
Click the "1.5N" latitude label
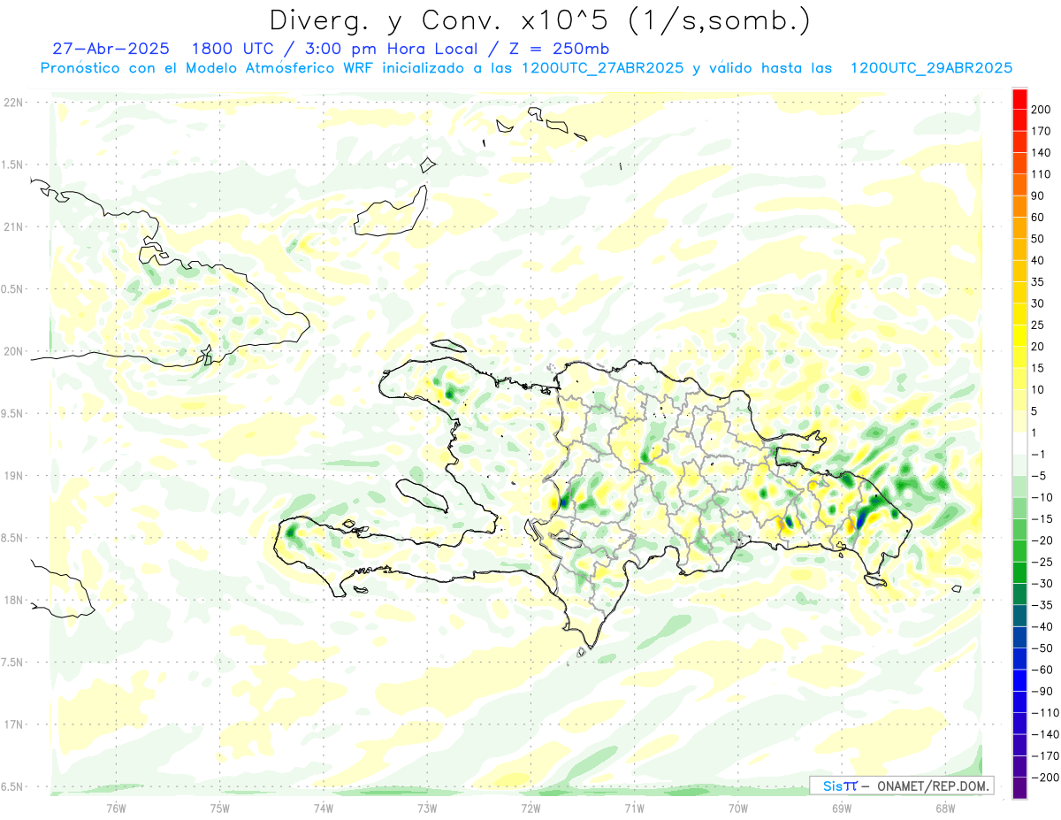[x=12, y=165]
